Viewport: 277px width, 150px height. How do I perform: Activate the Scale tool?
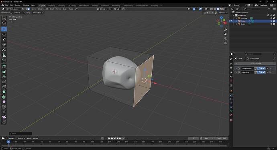click(4, 39)
